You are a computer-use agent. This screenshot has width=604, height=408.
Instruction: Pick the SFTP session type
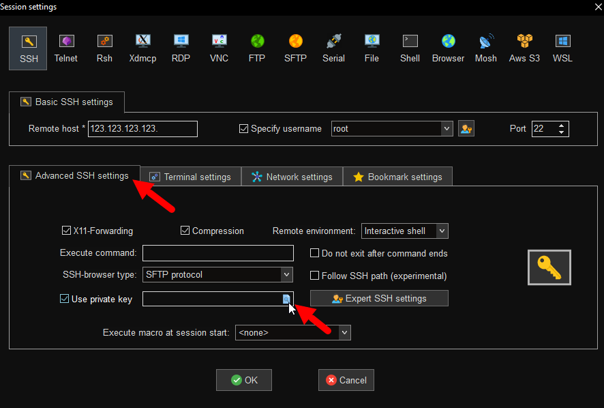pyautogui.click(x=295, y=48)
